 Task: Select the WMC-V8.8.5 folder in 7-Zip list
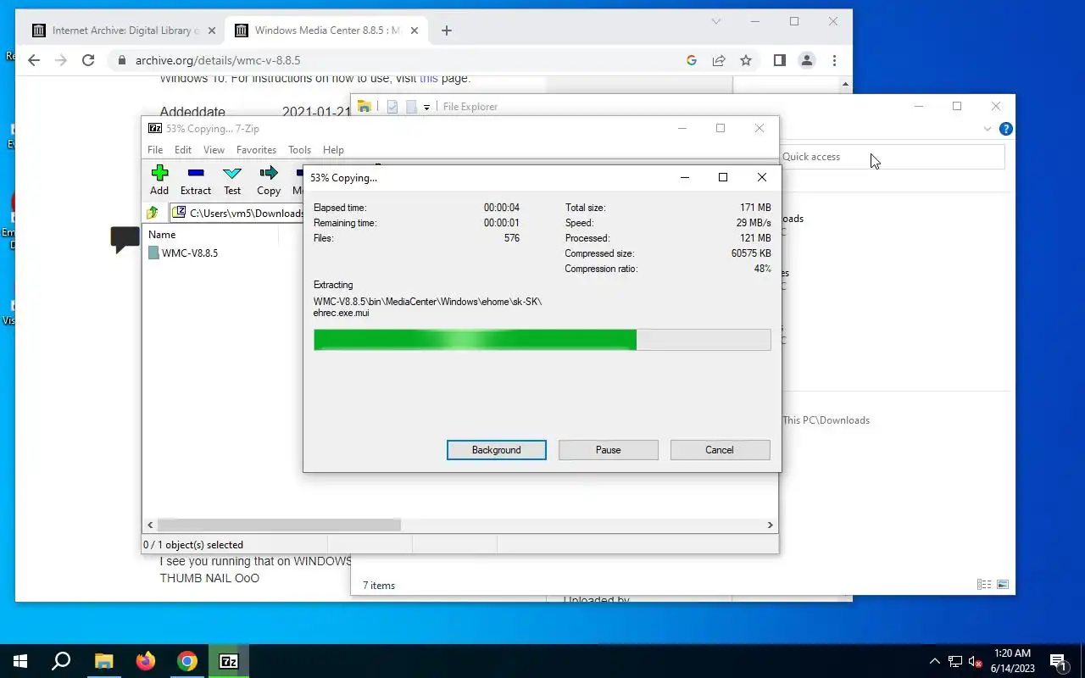pos(190,253)
